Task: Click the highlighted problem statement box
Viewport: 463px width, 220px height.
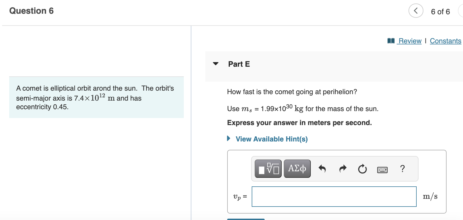Action: [96, 97]
